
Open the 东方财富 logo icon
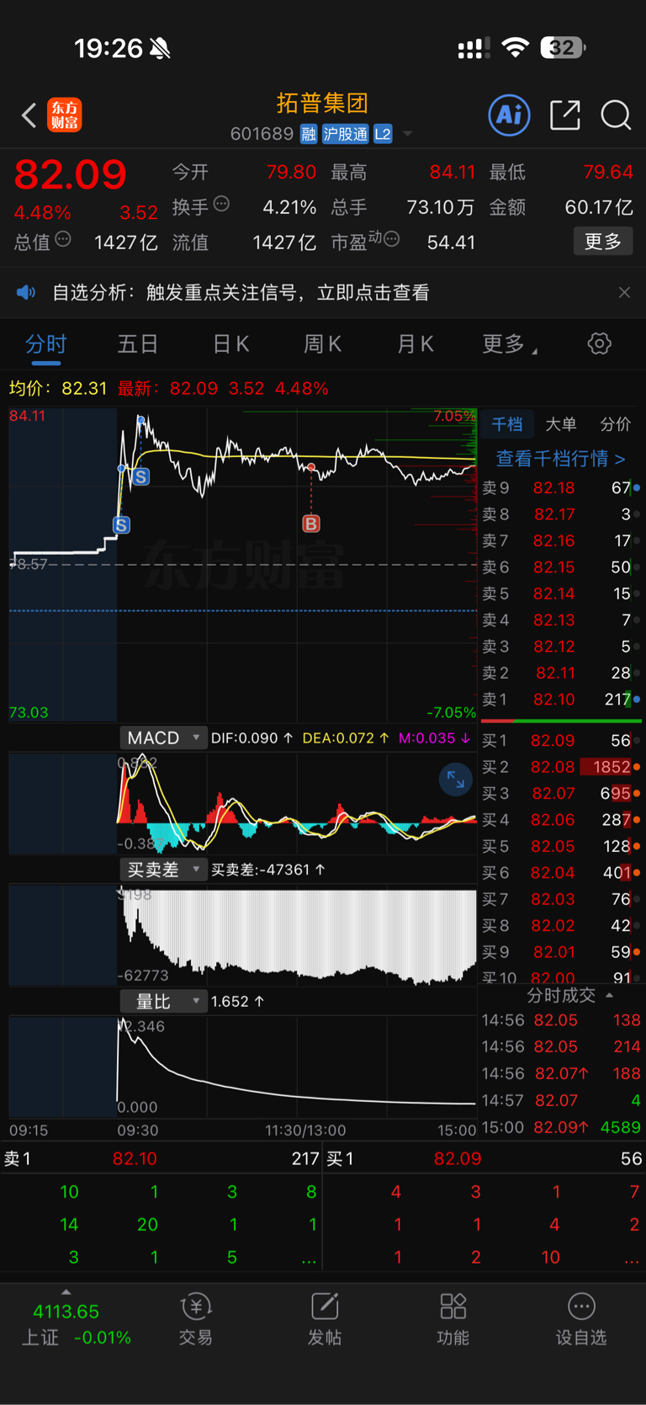tap(65, 115)
